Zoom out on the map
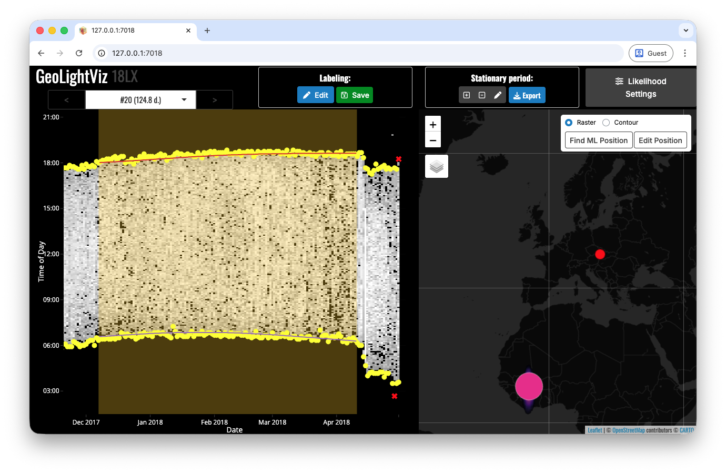This screenshot has width=726, height=473. click(x=432, y=140)
